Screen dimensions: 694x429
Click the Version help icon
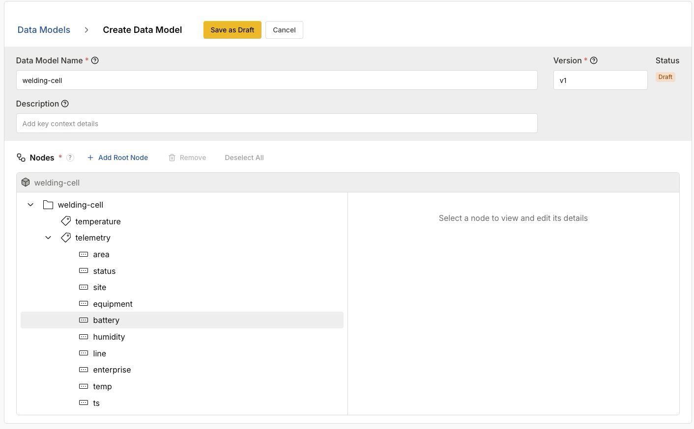(594, 60)
